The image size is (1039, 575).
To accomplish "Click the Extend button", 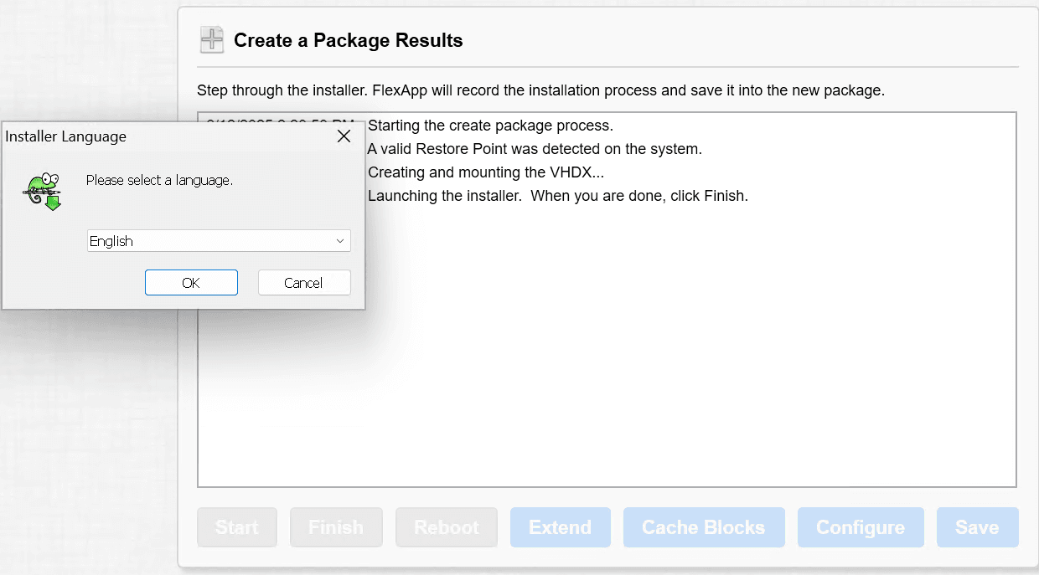I will pyautogui.click(x=560, y=527).
